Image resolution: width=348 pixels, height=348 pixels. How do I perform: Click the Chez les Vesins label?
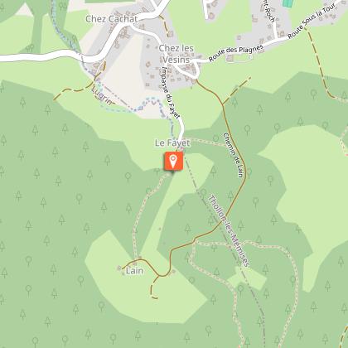[x=176, y=54]
